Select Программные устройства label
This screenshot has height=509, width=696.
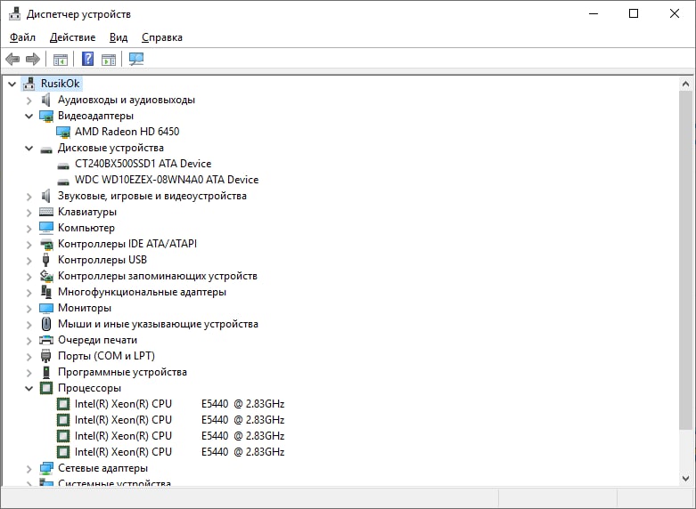click(122, 372)
